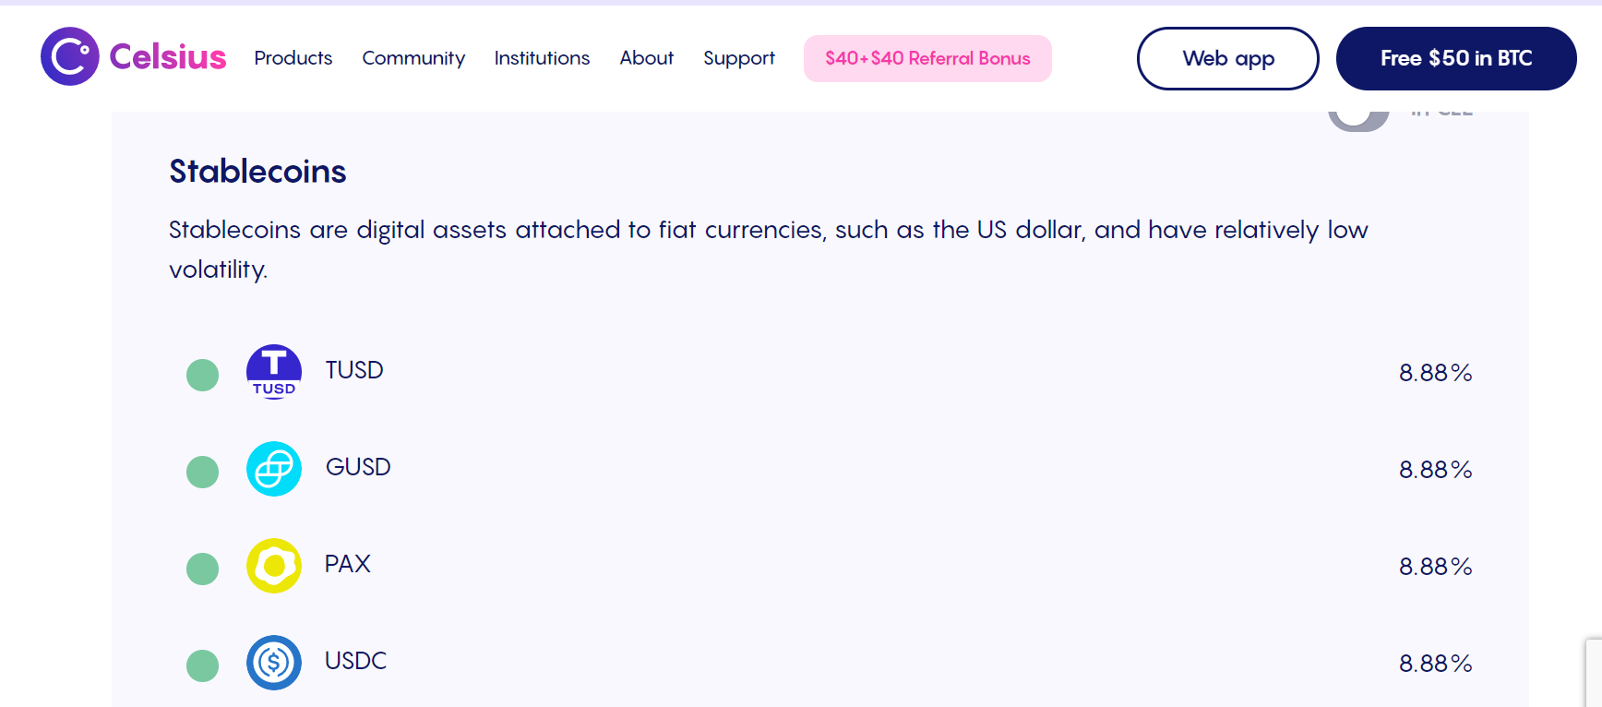The height and width of the screenshot is (707, 1602).
Task: Open the Community menu
Action: click(x=413, y=58)
